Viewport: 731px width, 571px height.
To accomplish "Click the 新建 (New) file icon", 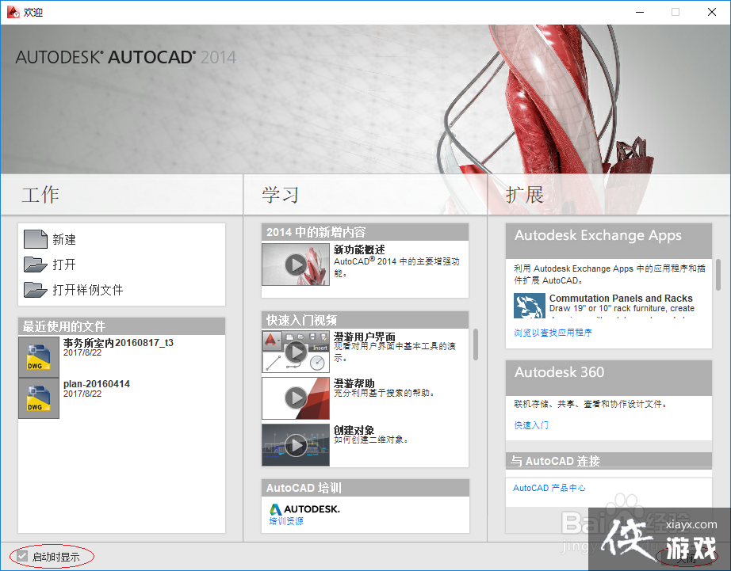I will pos(36,239).
